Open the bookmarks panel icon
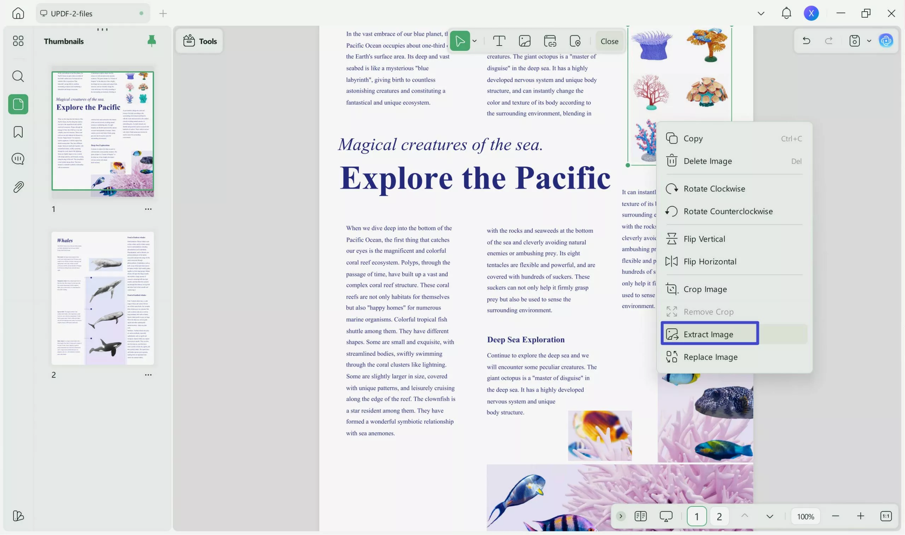This screenshot has width=905, height=535. (18, 132)
